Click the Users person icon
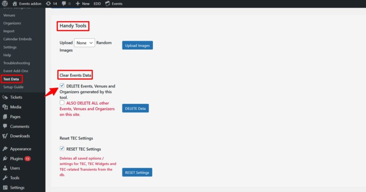366x192 pixels. 5,168
